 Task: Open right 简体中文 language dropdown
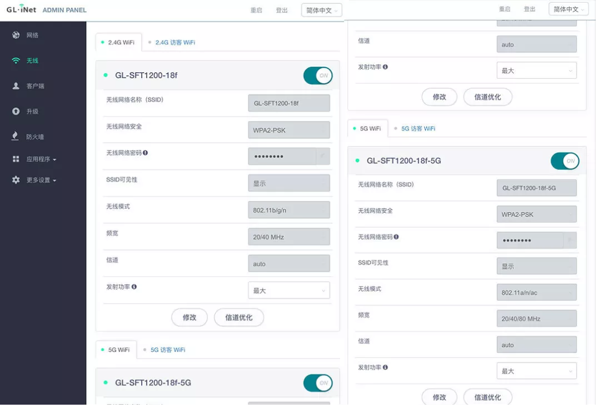point(569,9)
